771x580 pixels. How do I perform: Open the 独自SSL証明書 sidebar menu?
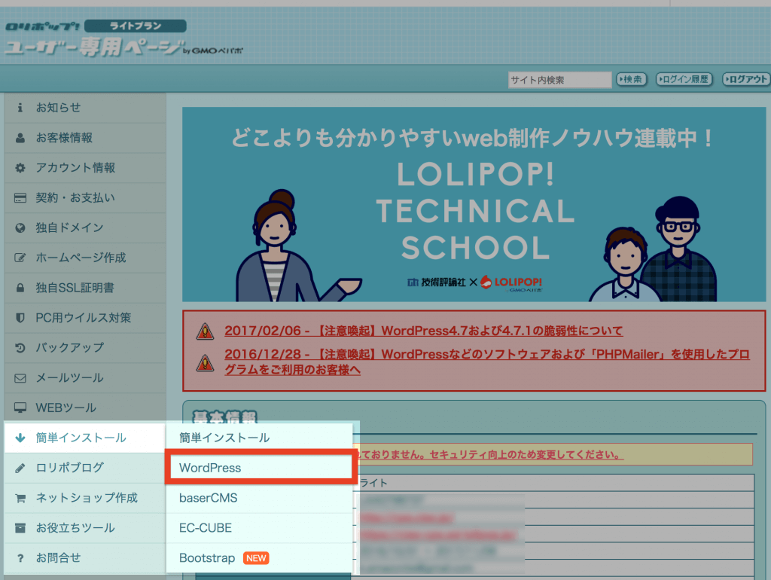(x=85, y=288)
